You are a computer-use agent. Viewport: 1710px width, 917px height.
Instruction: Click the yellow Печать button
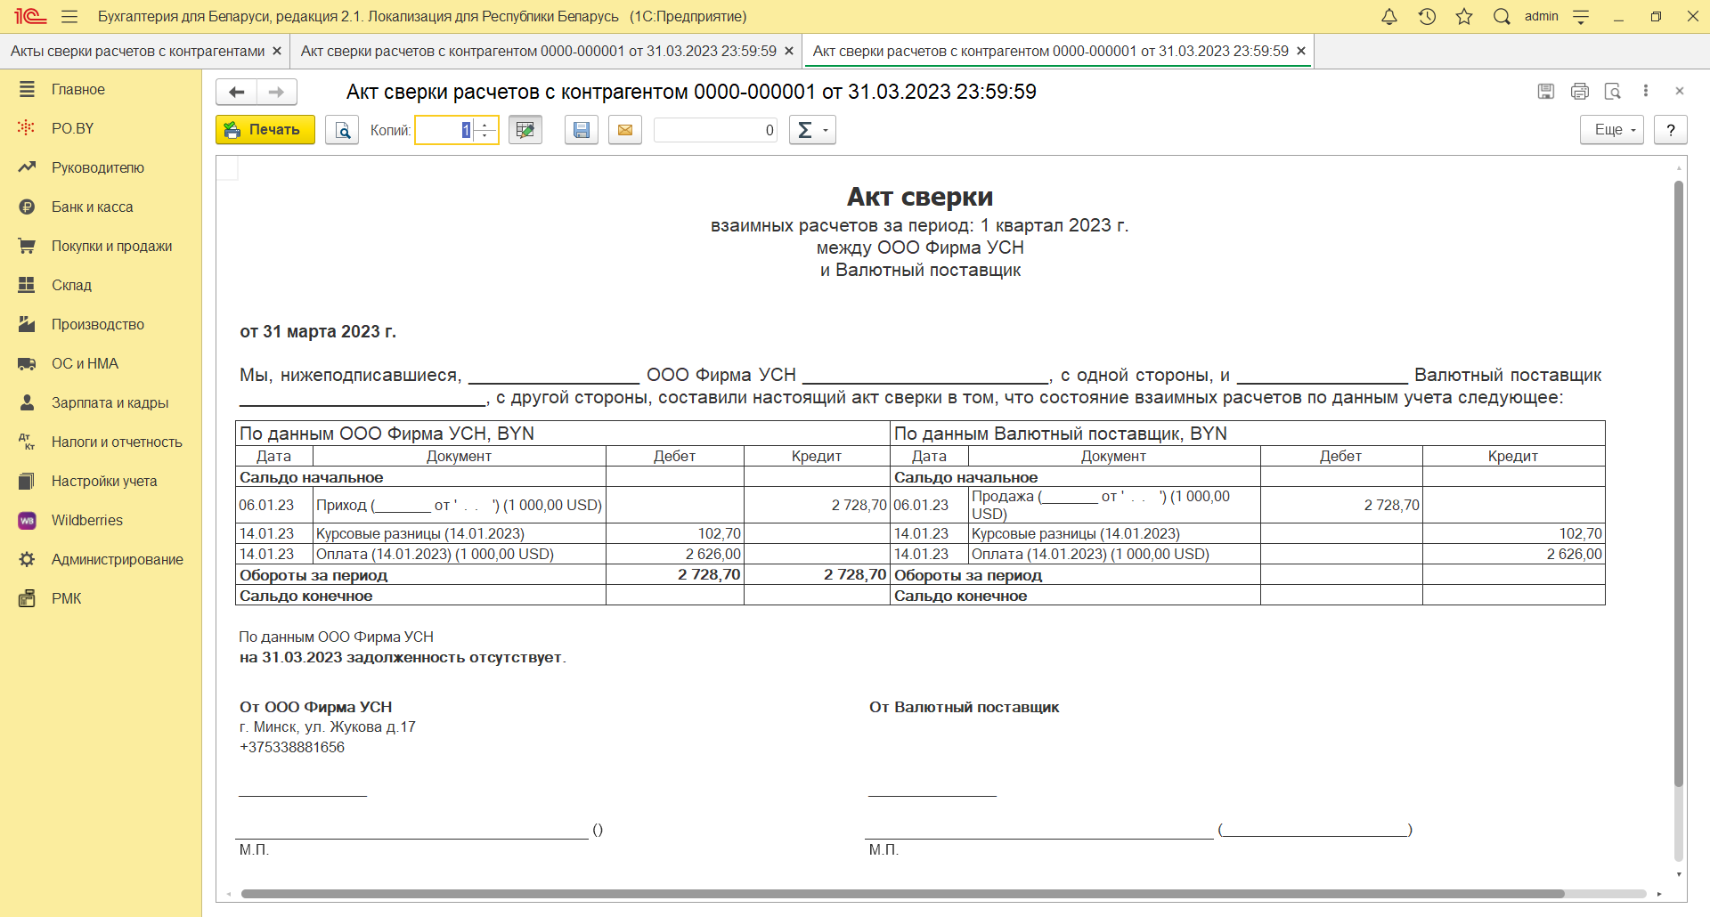pyautogui.click(x=265, y=130)
